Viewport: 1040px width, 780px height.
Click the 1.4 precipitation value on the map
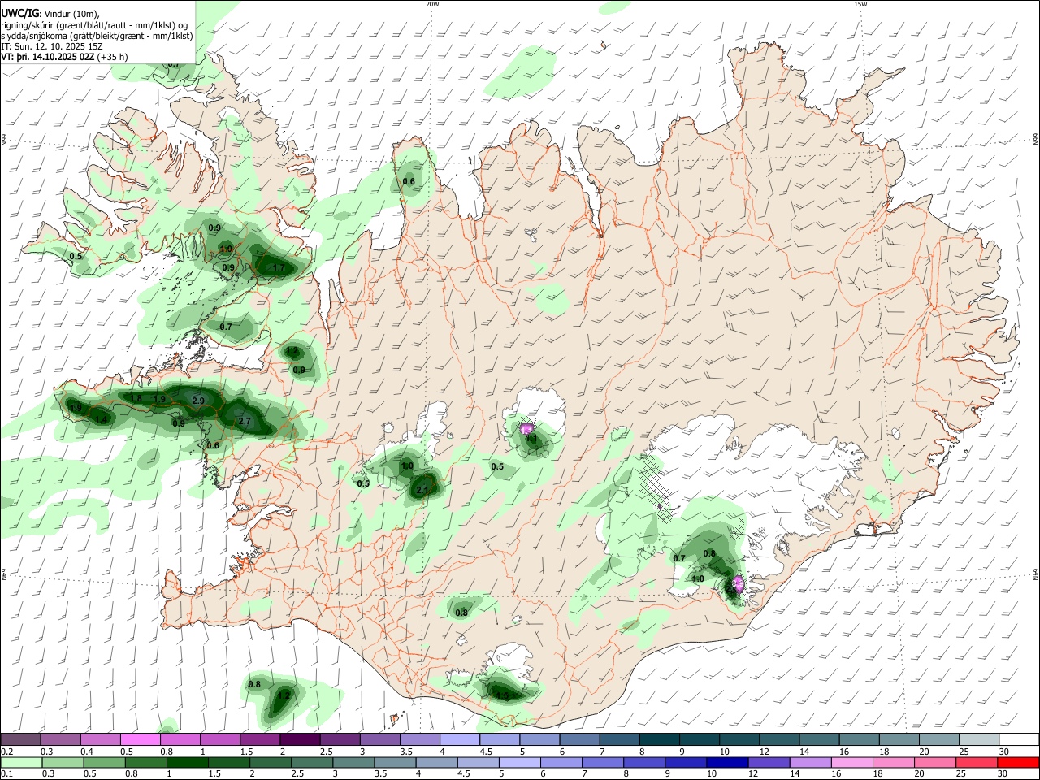click(x=102, y=419)
